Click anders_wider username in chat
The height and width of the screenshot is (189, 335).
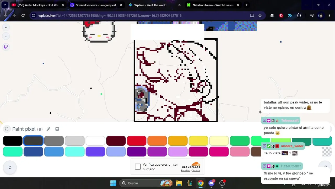coord(292,146)
